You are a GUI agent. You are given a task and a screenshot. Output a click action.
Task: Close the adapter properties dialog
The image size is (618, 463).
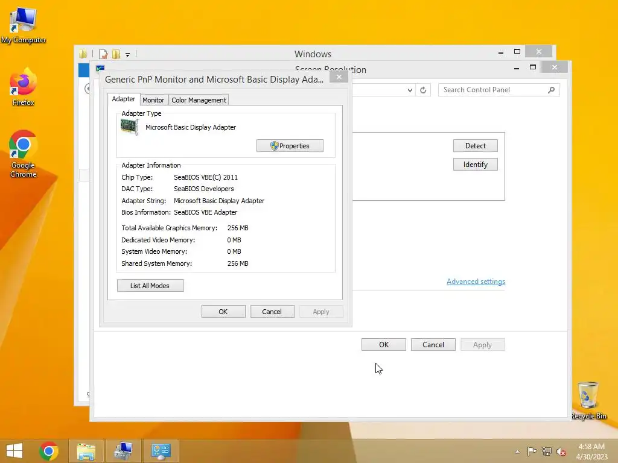[339, 77]
